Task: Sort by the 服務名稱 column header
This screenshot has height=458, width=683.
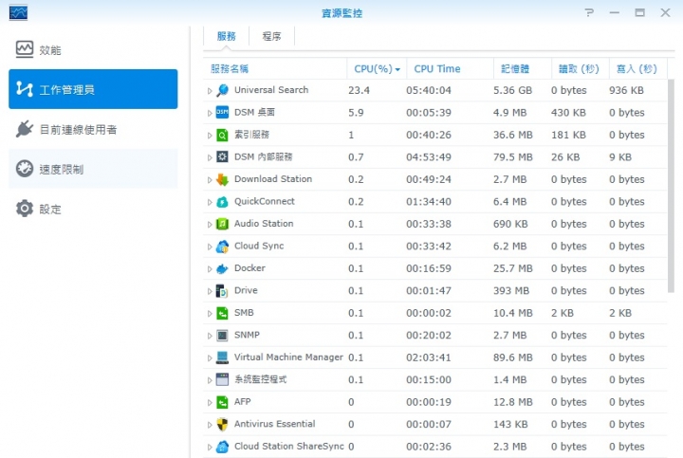Action: tap(275, 69)
